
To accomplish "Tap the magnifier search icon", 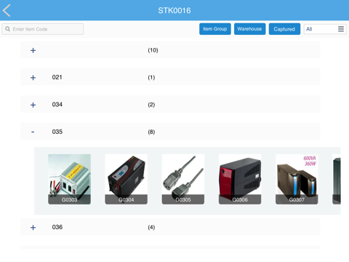I will point(8,29).
